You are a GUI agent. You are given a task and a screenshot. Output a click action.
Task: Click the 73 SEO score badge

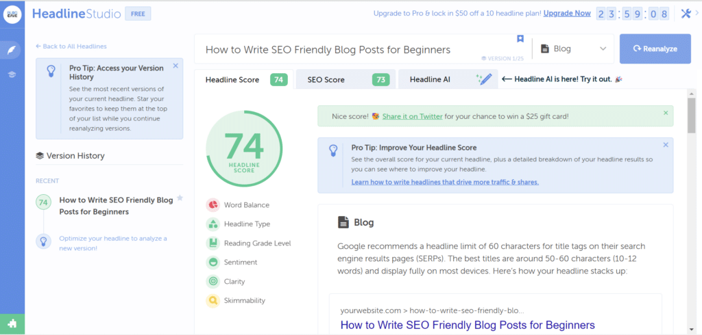381,80
